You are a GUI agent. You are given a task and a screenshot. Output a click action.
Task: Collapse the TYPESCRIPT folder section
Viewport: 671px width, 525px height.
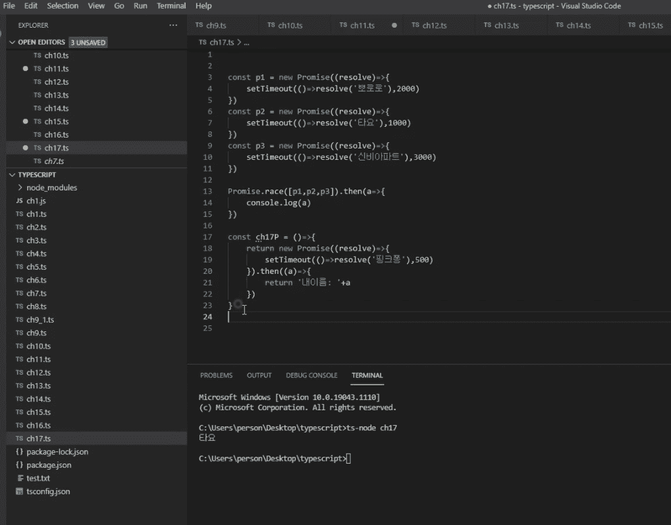12,175
